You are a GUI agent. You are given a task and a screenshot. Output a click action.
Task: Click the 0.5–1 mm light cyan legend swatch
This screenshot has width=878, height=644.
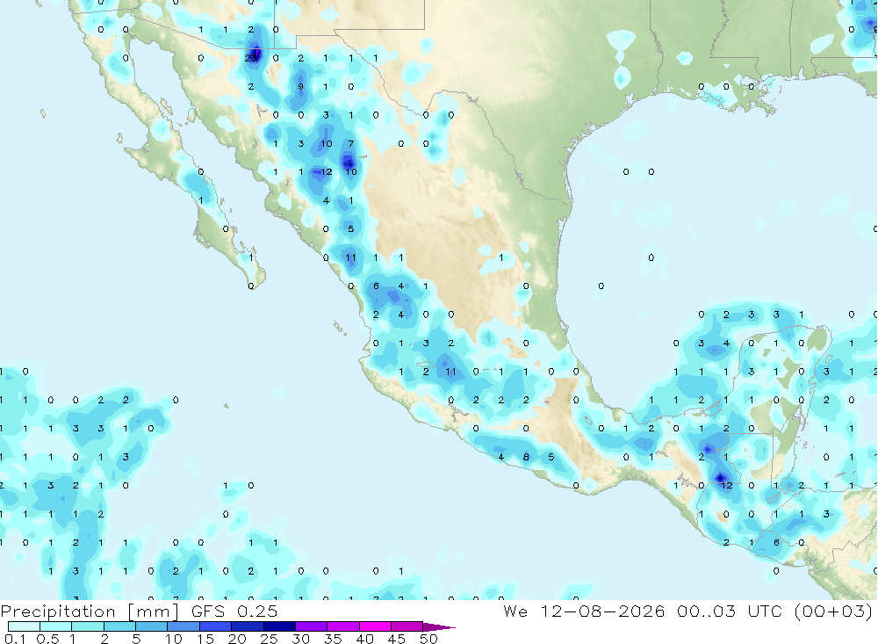click(x=56, y=626)
